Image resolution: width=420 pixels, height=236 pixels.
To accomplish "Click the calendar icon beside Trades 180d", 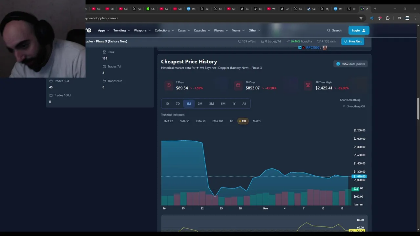I will (51, 95).
